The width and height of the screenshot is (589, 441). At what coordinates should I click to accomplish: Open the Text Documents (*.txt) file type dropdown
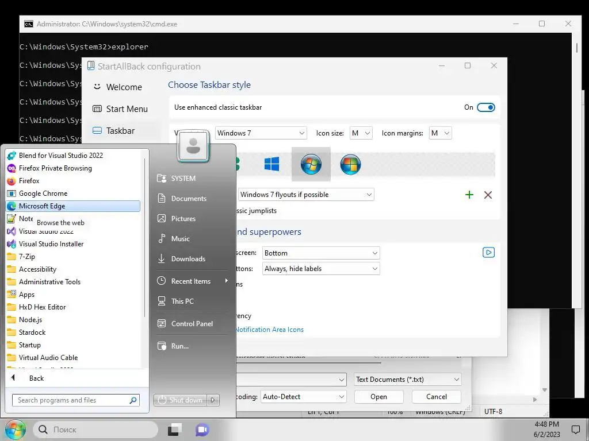(408, 380)
